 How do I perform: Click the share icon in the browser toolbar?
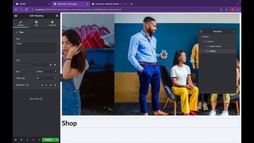(221, 10)
